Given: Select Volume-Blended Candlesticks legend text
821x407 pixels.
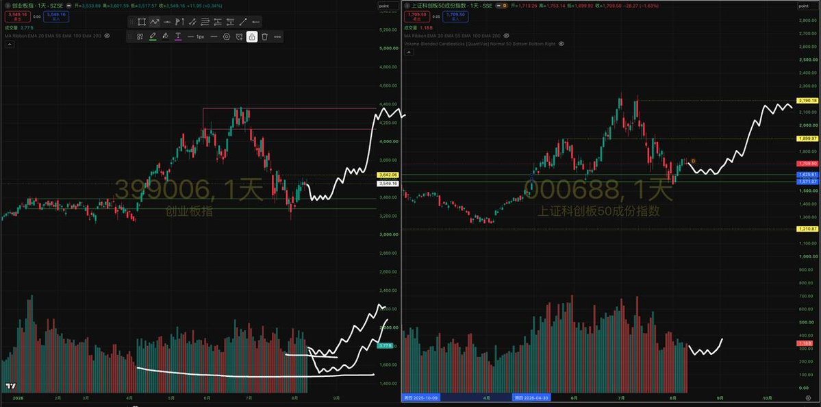Looking at the screenshot, I should coord(479,44).
